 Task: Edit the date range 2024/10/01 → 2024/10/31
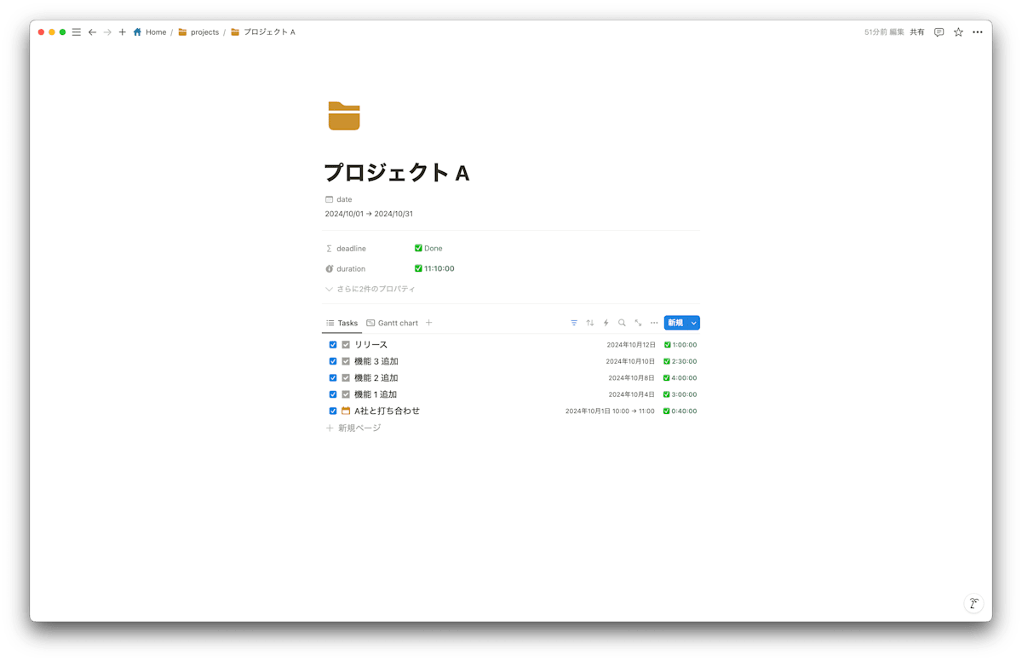pos(369,214)
